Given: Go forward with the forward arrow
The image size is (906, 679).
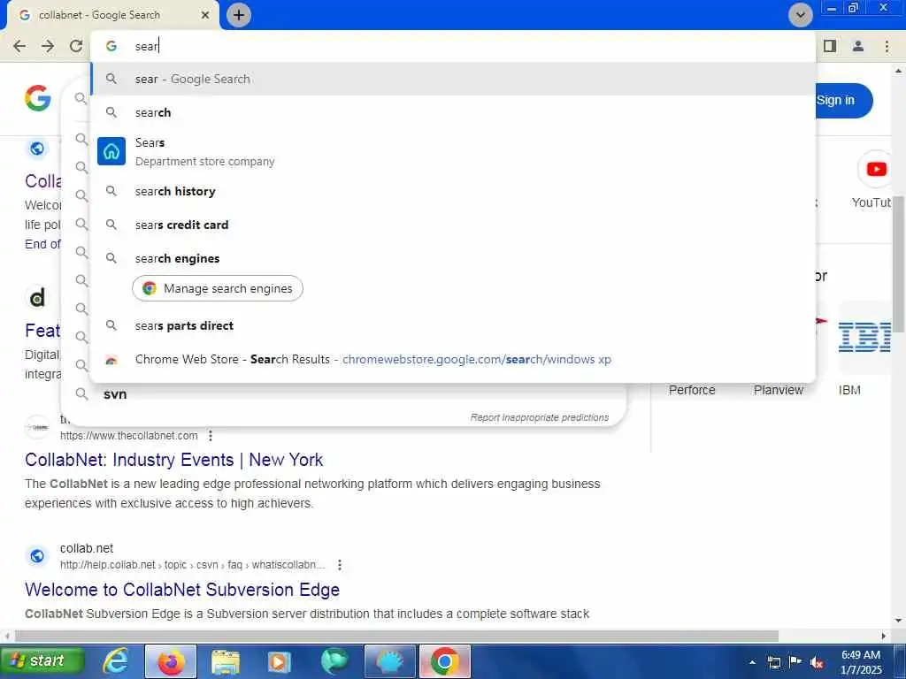Looking at the screenshot, I should click(48, 46).
